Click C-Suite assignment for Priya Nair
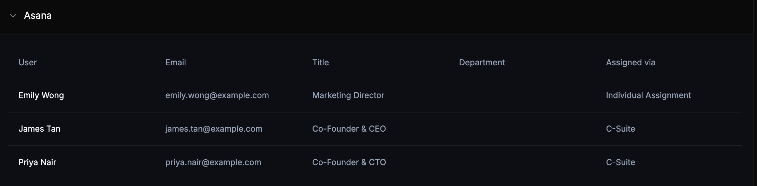Viewport: 757px width, 186px height. 620,162
